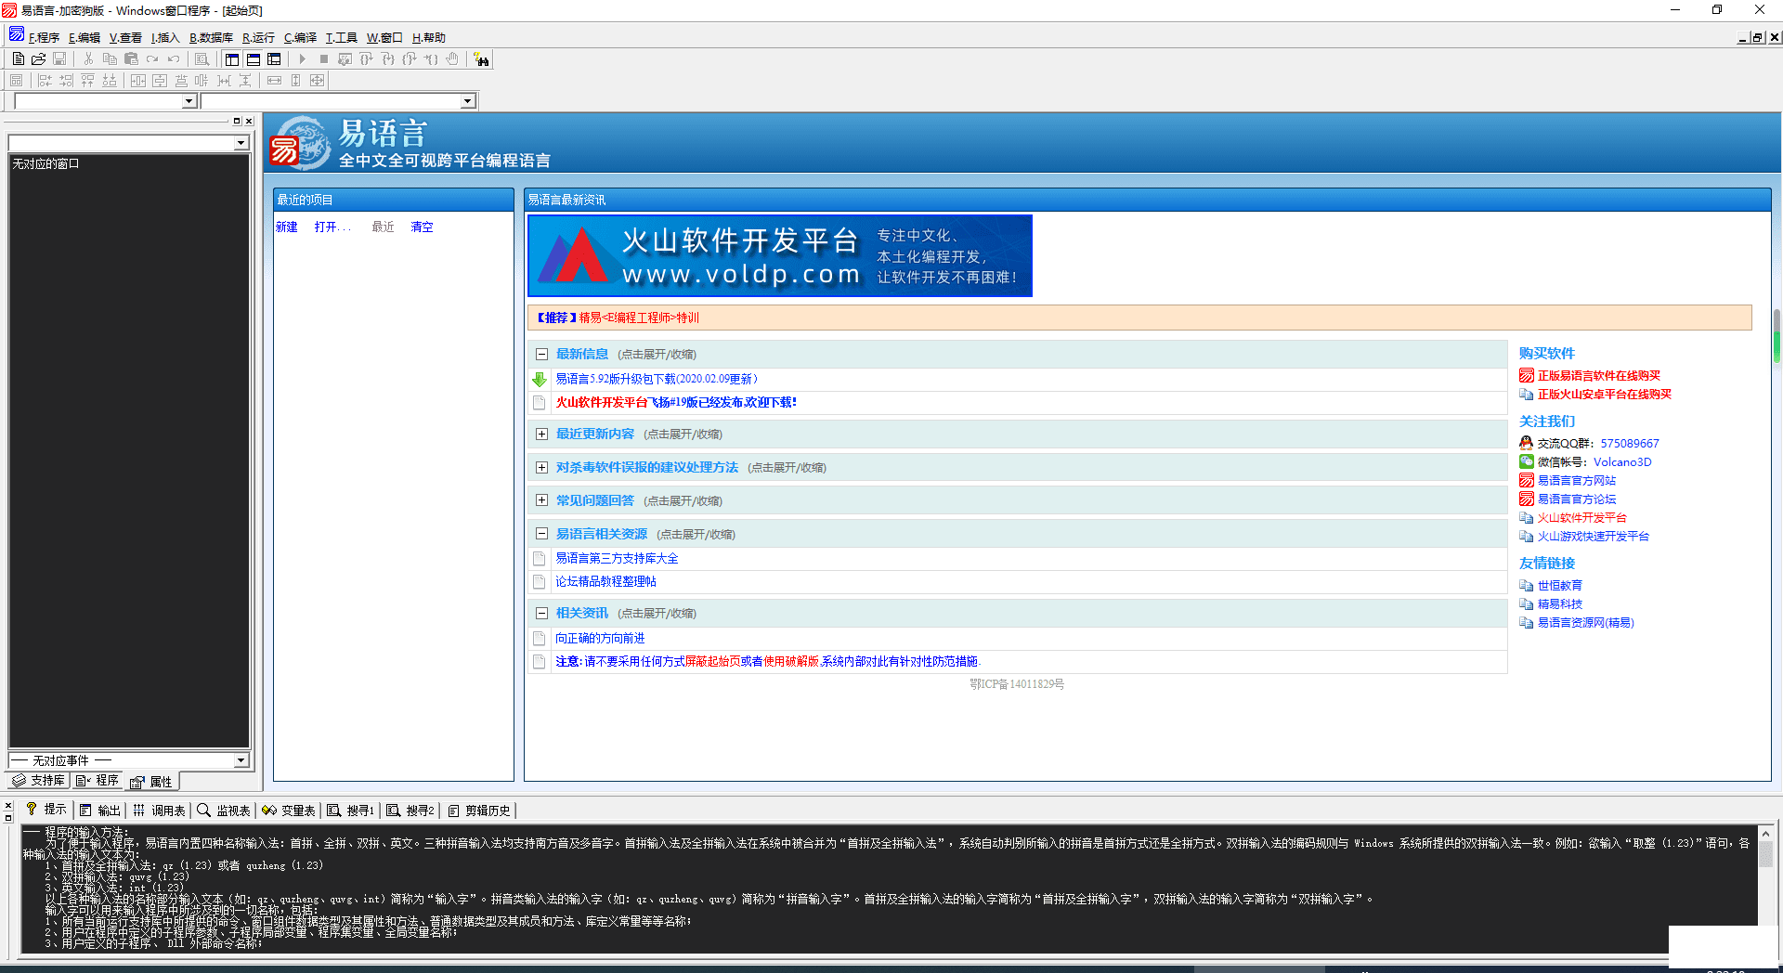This screenshot has height=973, width=1783.
Task: Click the form designer icon in second toolbar
Action: (16, 81)
